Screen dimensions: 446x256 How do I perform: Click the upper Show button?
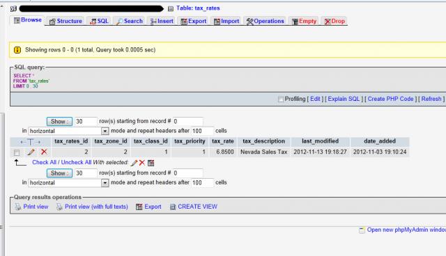(59, 122)
